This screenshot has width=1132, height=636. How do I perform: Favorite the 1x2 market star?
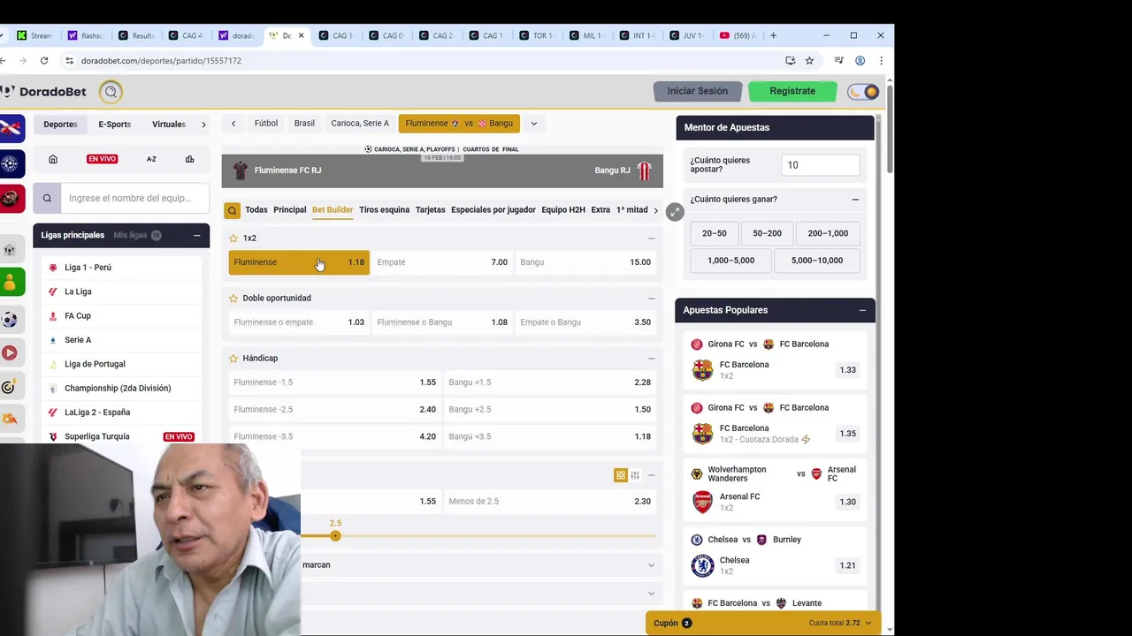point(233,238)
